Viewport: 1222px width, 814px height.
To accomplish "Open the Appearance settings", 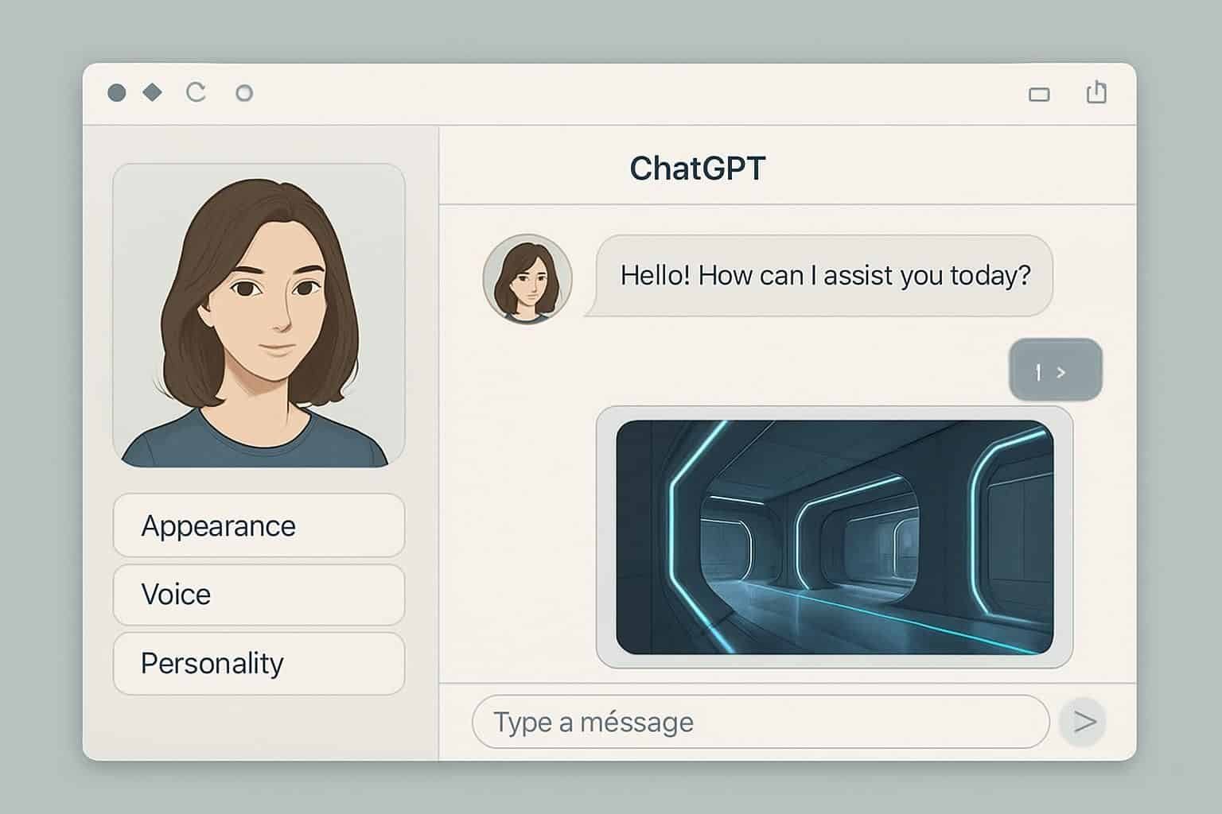I will pyautogui.click(x=259, y=525).
